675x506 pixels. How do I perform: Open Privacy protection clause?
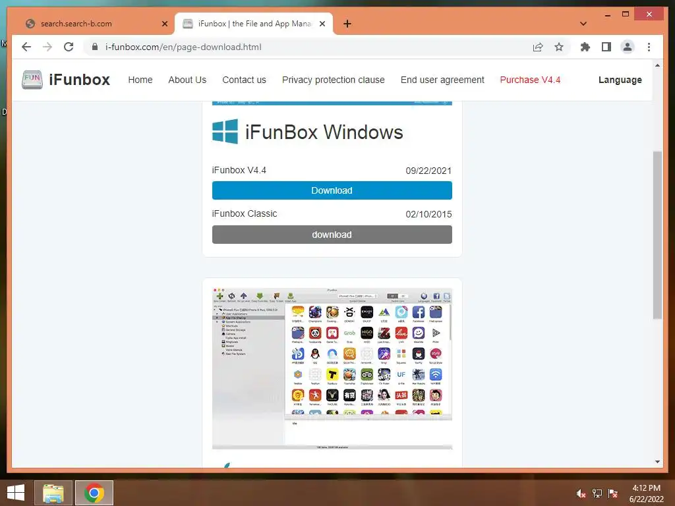[333, 80]
